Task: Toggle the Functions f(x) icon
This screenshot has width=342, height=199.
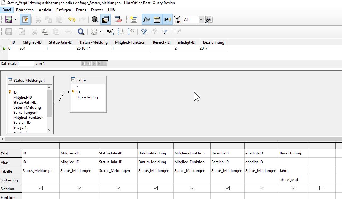Action: (x=147, y=19)
